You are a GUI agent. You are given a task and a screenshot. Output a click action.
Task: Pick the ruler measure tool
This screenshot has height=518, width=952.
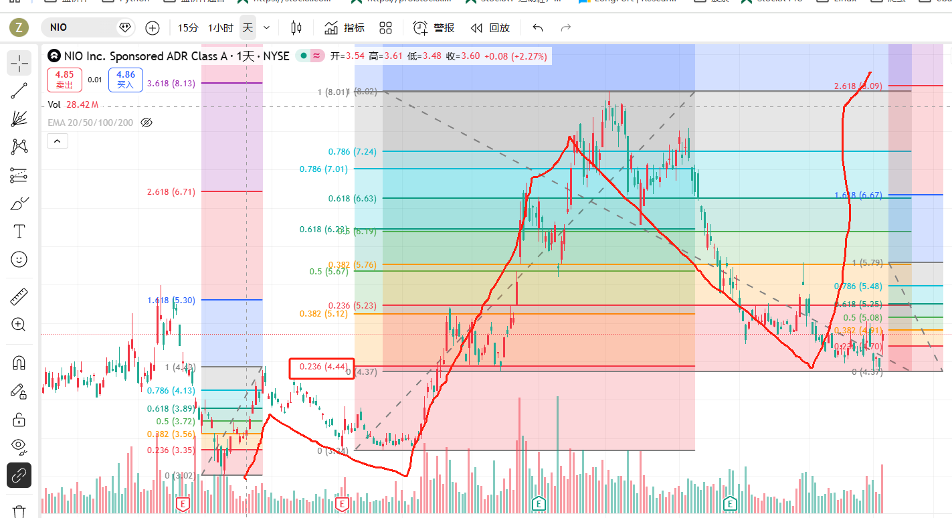(x=19, y=296)
